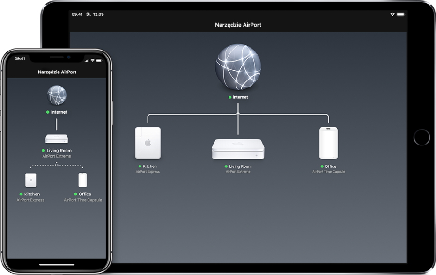Tap the battery indicator on iPad
The height and width of the screenshot is (275, 436).
click(401, 14)
